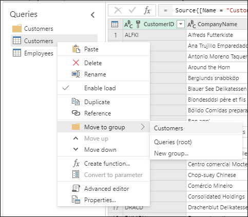
Task: Click the Advanced editor scroll icon
Action: 76,188
